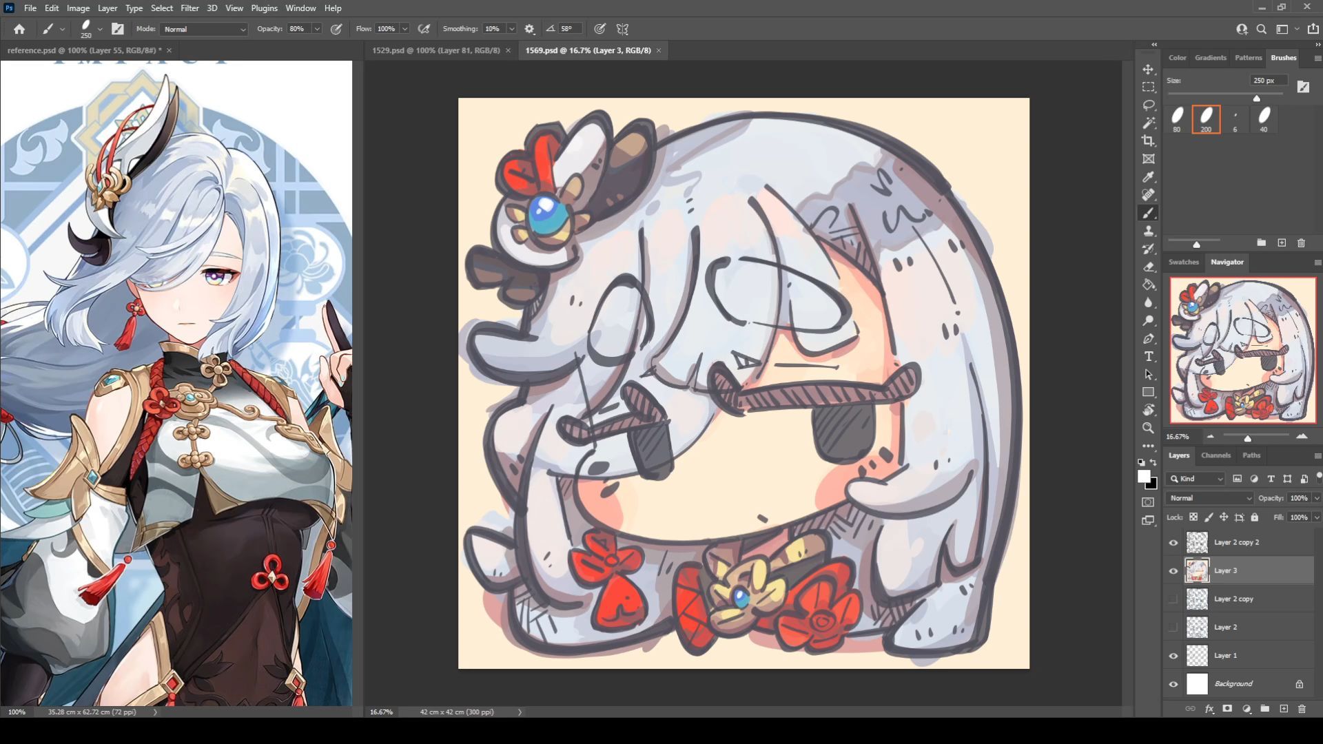Select the Rectangle shape tool
This screenshot has height=744, width=1323.
[x=1148, y=392]
